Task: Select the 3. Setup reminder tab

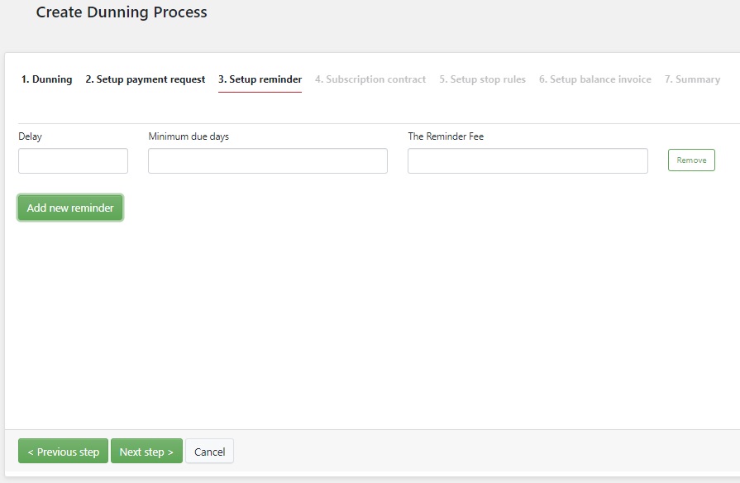Action: 260,79
